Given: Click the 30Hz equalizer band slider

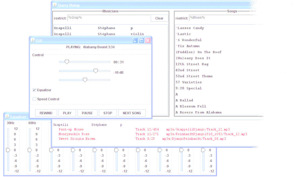Looking at the screenshot, I should 8,150.
